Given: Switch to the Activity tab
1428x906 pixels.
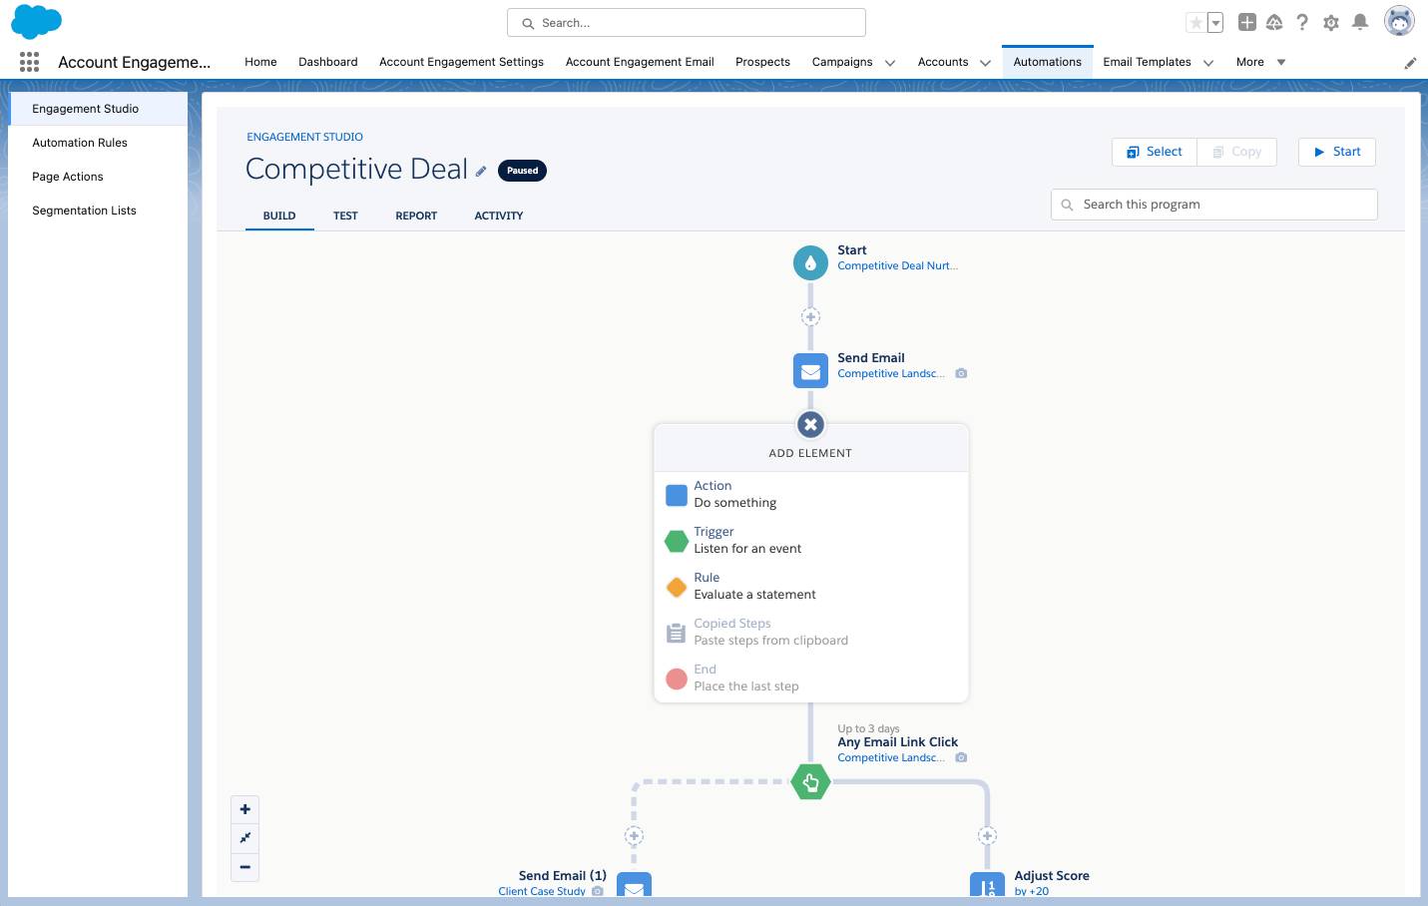Looking at the screenshot, I should point(499,216).
